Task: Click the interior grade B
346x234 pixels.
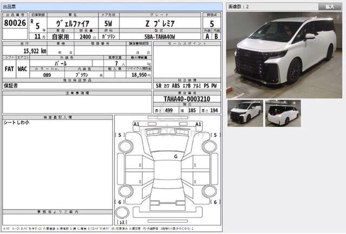Action: [x=216, y=37]
